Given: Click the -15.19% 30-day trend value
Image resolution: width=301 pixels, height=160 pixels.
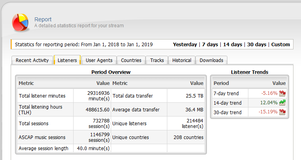Looking at the screenshot, I should [268, 112].
